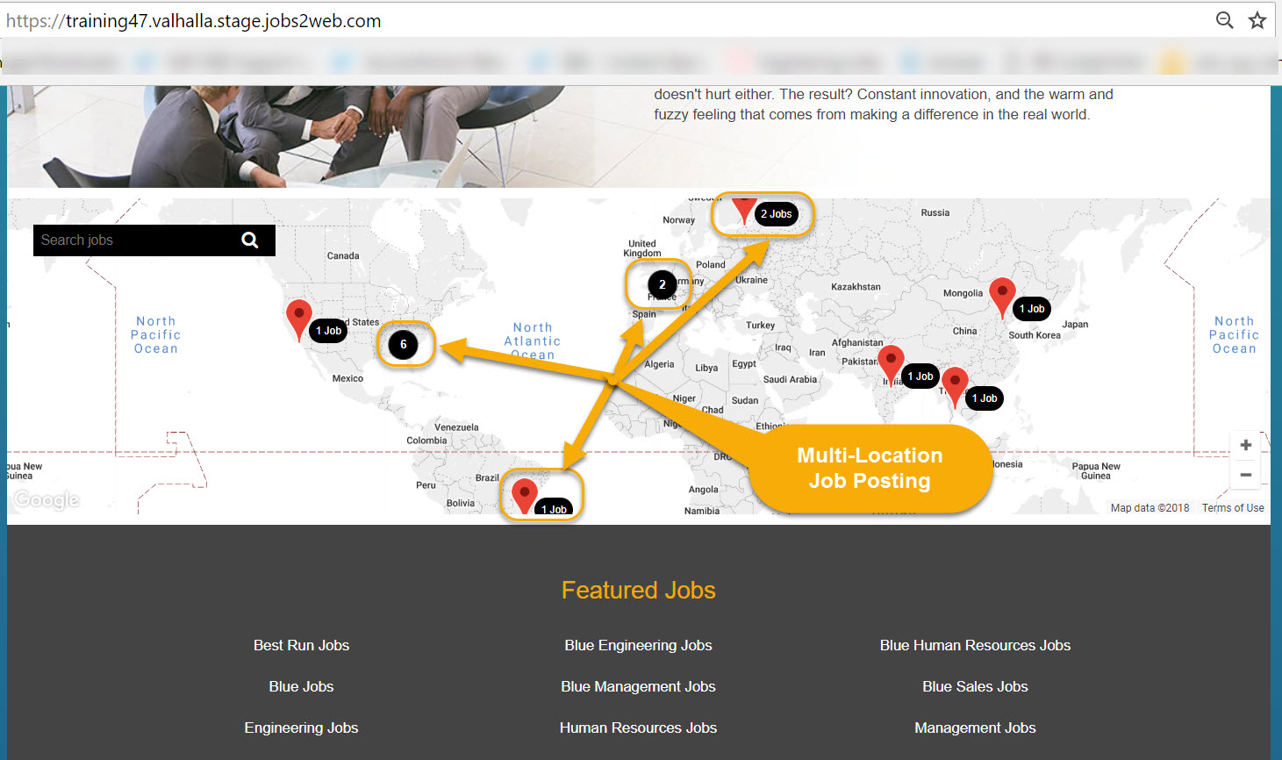Open Best Run Jobs link

pos(301,645)
